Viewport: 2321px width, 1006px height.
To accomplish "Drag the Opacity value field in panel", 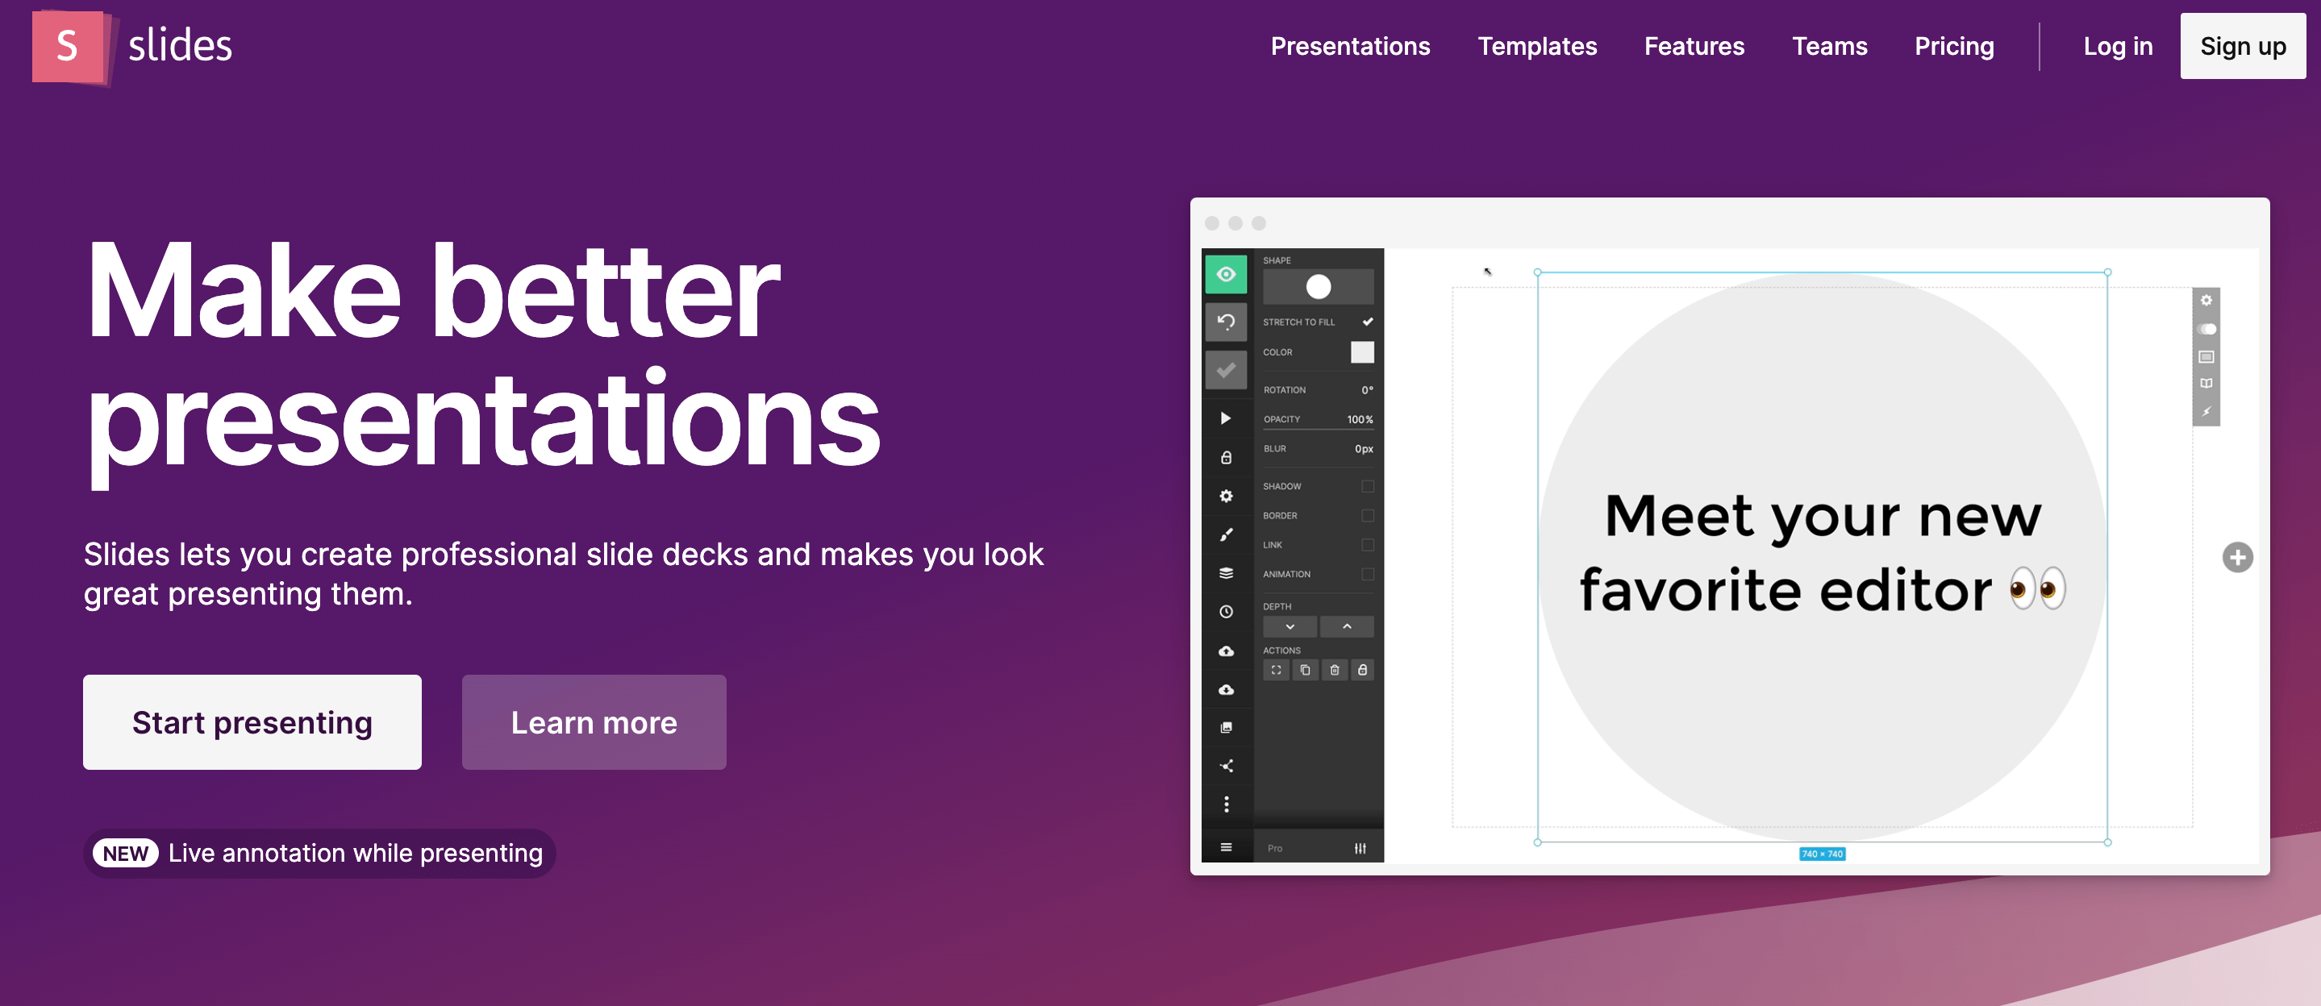I will [1357, 418].
